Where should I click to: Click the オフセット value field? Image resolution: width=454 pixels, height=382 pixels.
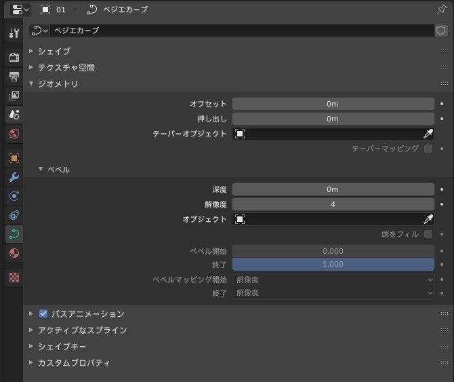coord(333,104)
